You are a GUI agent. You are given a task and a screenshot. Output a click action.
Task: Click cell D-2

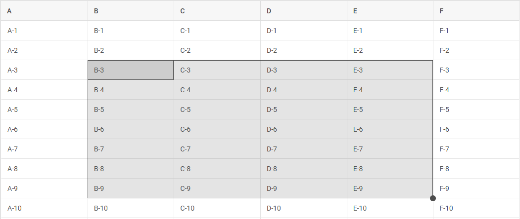click(x=304, y=50)
